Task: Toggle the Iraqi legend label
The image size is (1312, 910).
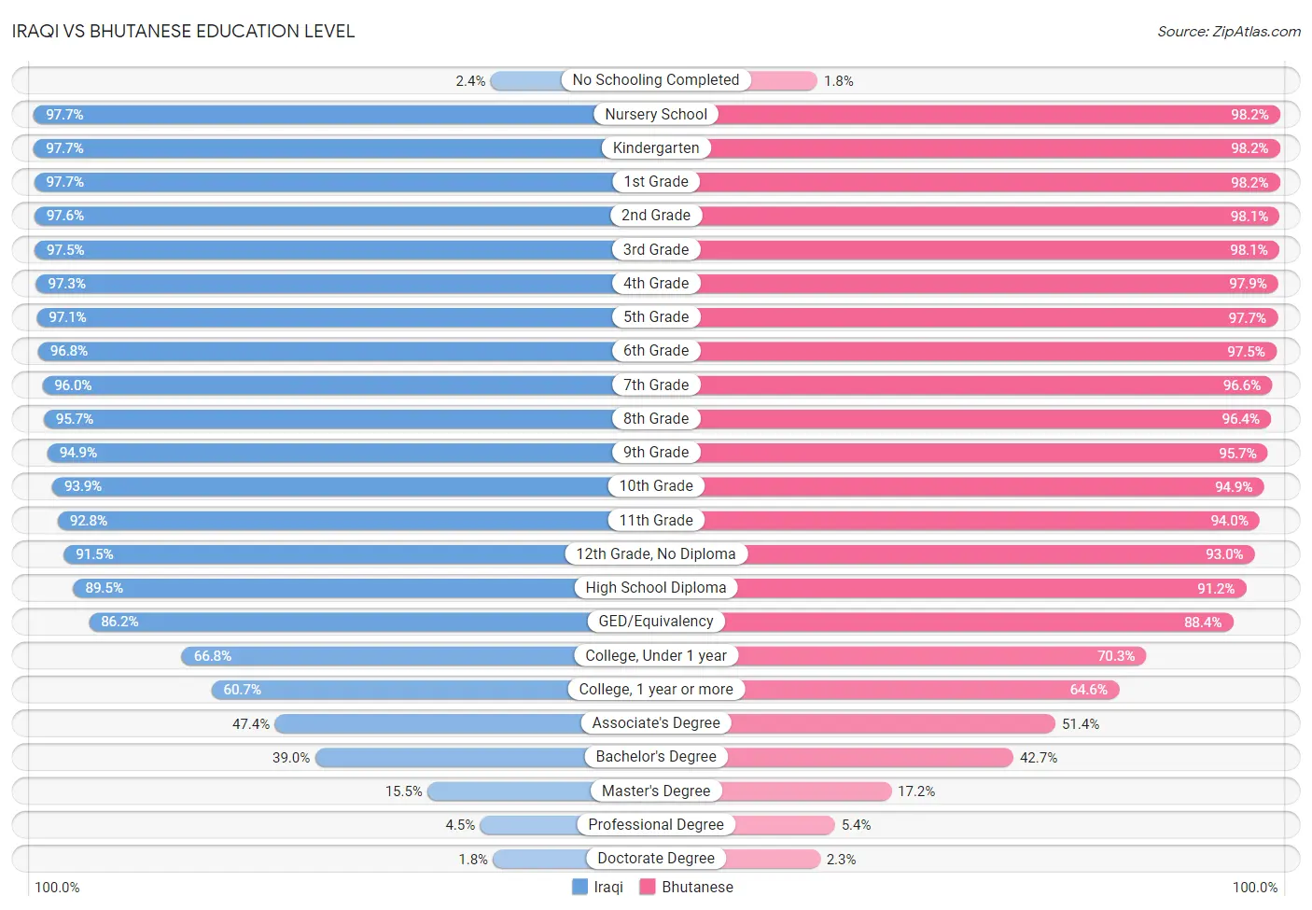Action: click(608, 887)
